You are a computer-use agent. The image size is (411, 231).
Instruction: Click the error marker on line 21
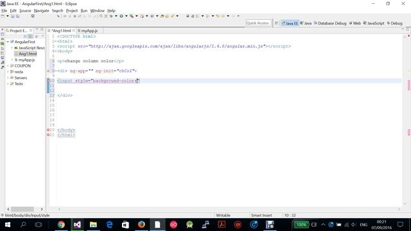pyautogui.click(x=48, y=135)
